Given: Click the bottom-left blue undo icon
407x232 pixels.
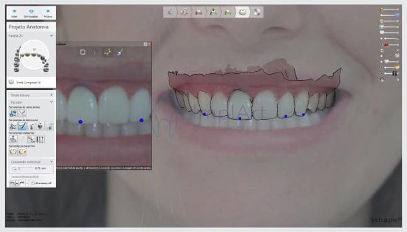Looking at the screenshot, I should 12,183.
